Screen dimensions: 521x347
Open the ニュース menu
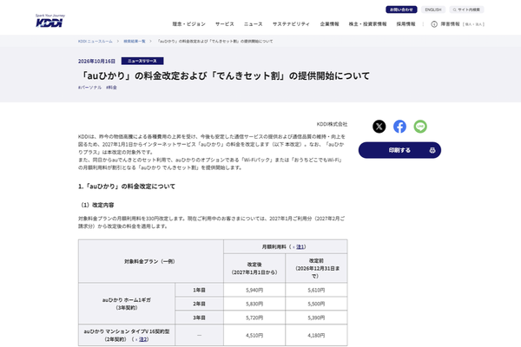click(254, 24)
